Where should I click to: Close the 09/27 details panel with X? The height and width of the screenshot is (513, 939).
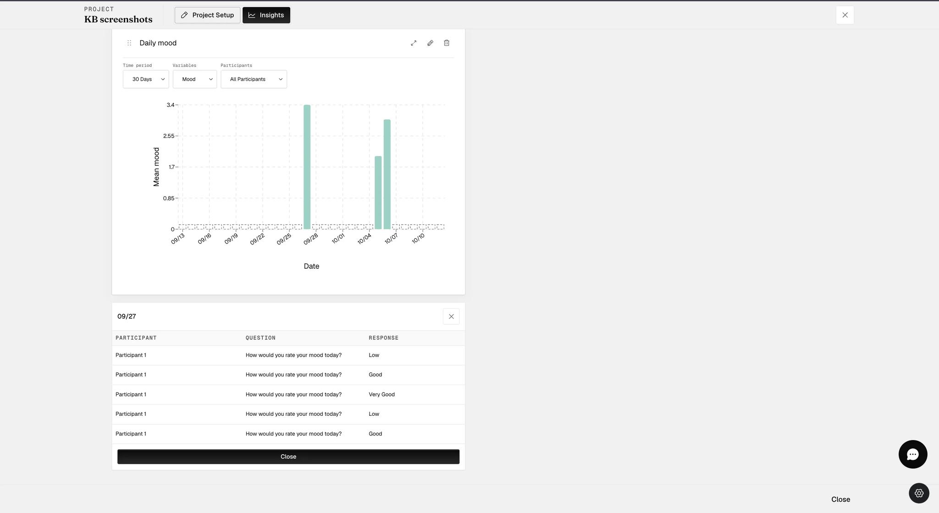click(451, 316)
